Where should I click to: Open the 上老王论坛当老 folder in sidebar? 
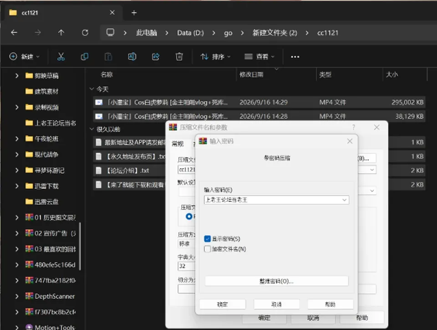(51, 123)
